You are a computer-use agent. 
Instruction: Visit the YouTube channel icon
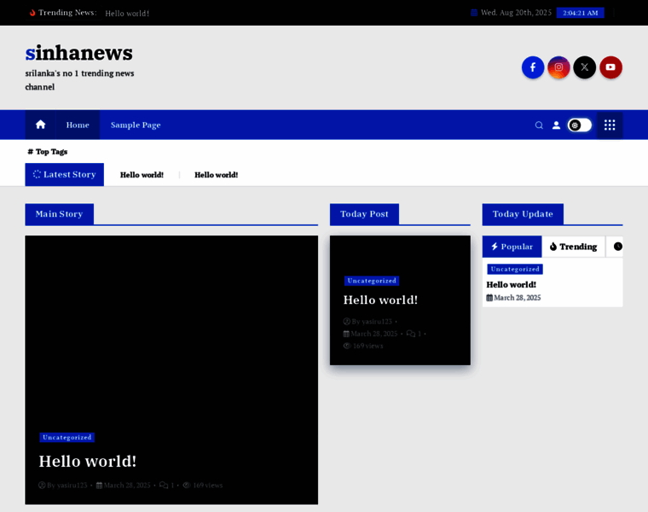coord(610,67)
